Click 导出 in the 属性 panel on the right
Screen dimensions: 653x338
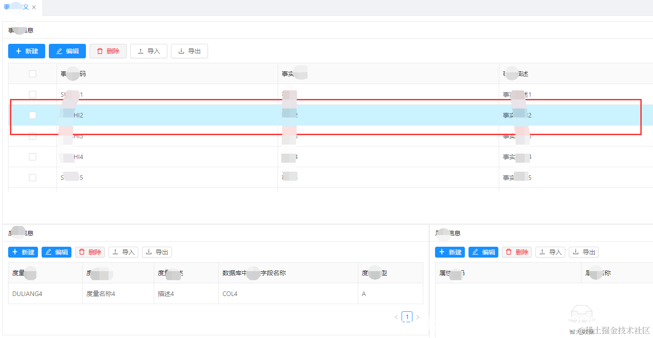click(x=584, y=252)
